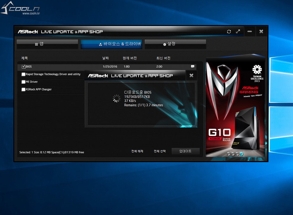Click the 최신 버전 column header
This screenshot has width=293, height=215.
click(163, 58)
